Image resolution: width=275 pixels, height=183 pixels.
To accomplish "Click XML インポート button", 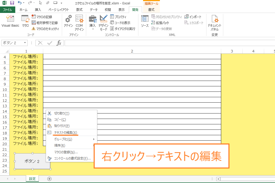I will click(x=193, y=17).
